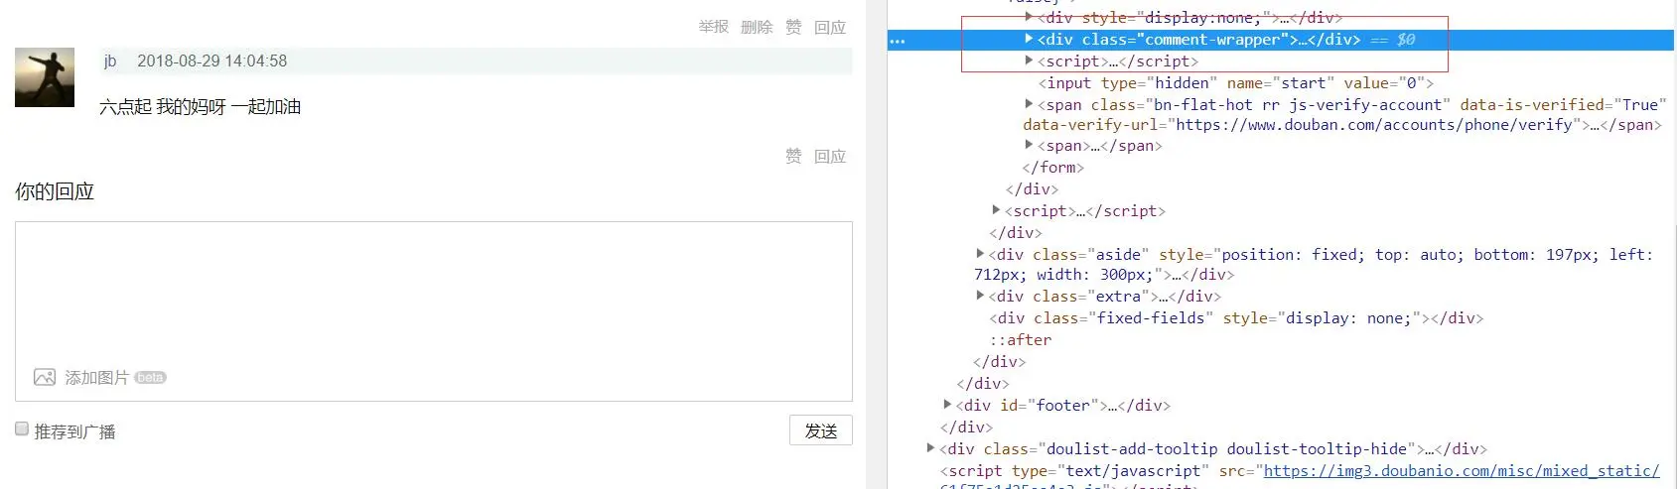This screenshot has height=489, width=1677.
Task: Click 赞 beside the 删除 link
Action: point(793,27)
